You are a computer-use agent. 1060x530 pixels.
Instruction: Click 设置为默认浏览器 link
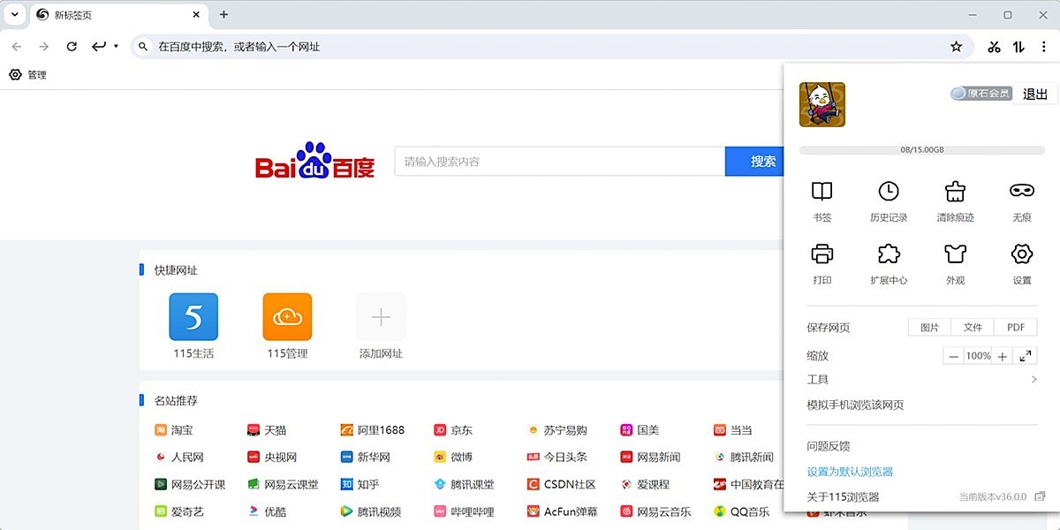pyautogui.click(x=850, y=472)
